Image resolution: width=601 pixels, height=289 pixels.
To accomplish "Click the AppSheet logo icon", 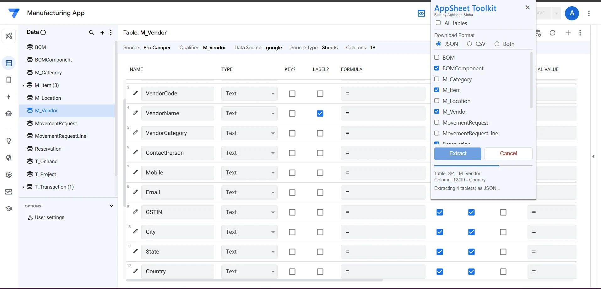I will (x=14, y=13).
